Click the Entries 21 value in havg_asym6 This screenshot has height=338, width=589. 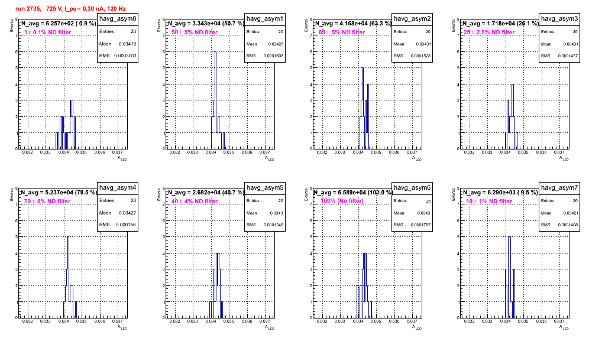429,201
